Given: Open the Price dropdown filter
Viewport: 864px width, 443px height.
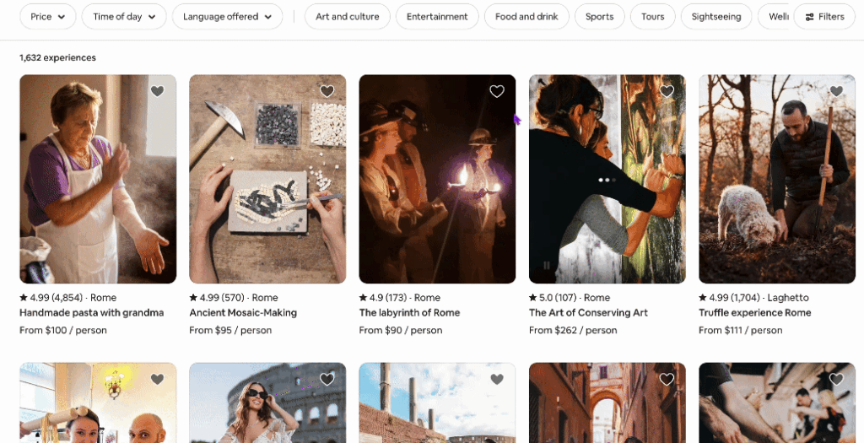Looking at the screenshot, I should [48, 17].
